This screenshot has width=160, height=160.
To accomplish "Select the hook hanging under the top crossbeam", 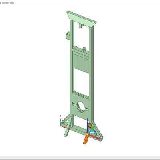I will coord(81,26).
